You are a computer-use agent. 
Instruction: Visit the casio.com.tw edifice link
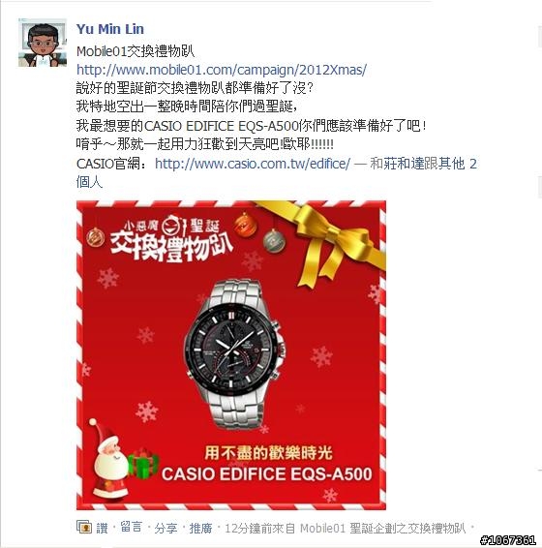(253, 164)
